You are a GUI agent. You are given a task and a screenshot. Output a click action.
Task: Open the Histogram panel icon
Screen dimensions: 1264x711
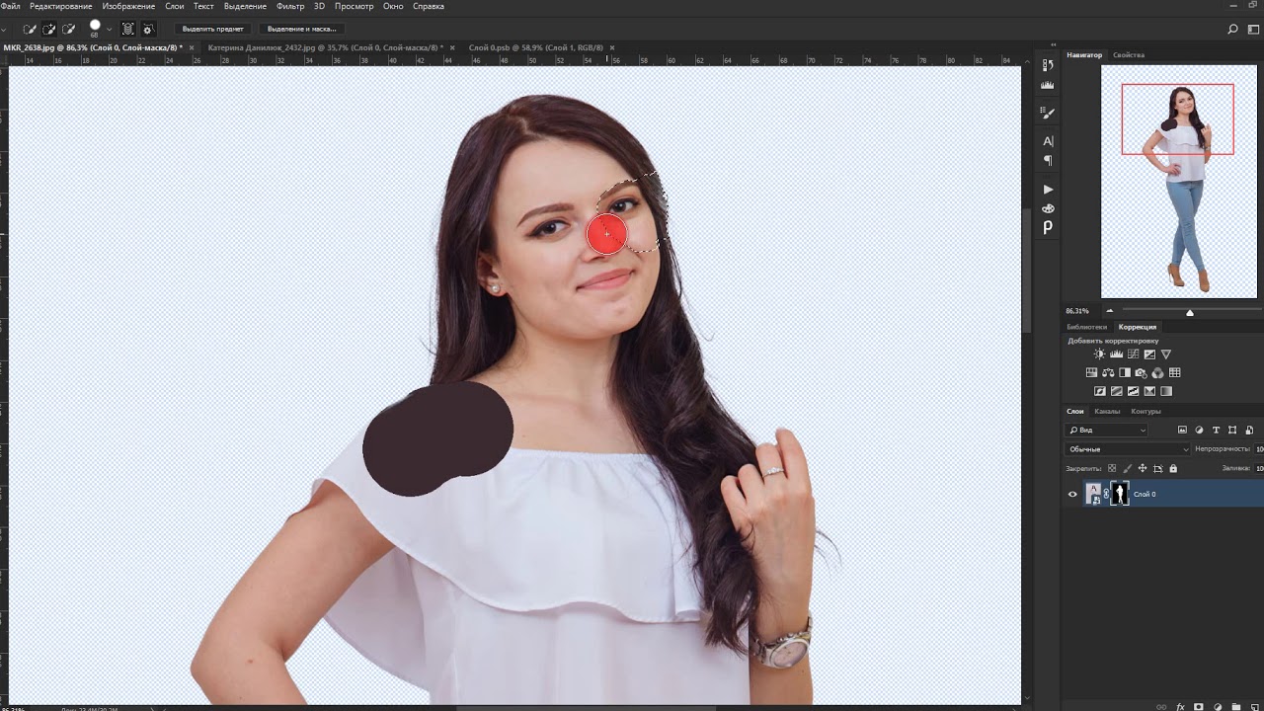[1048, 87]
